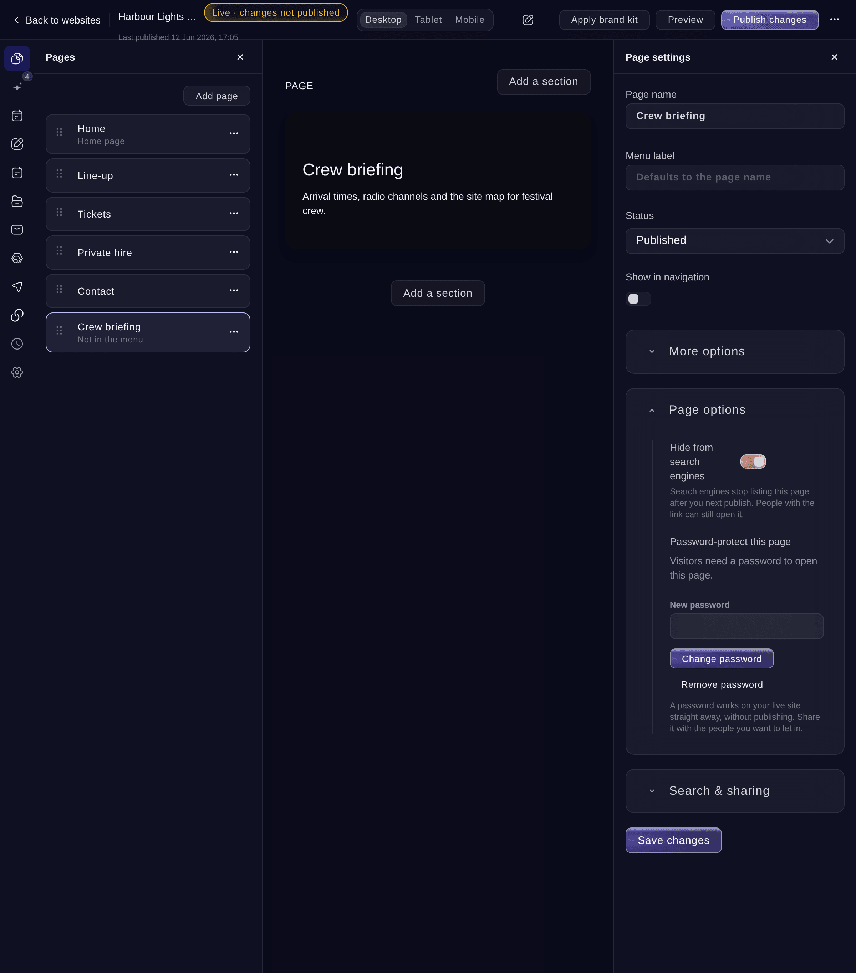
Task: Click the Add page button
Action: 216,96
